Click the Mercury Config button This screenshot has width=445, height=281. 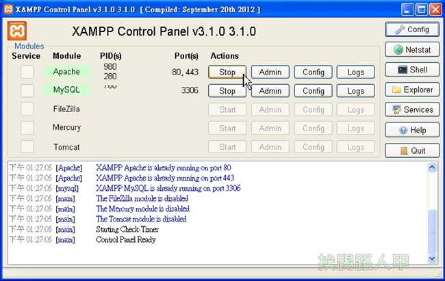coord(314,128)
